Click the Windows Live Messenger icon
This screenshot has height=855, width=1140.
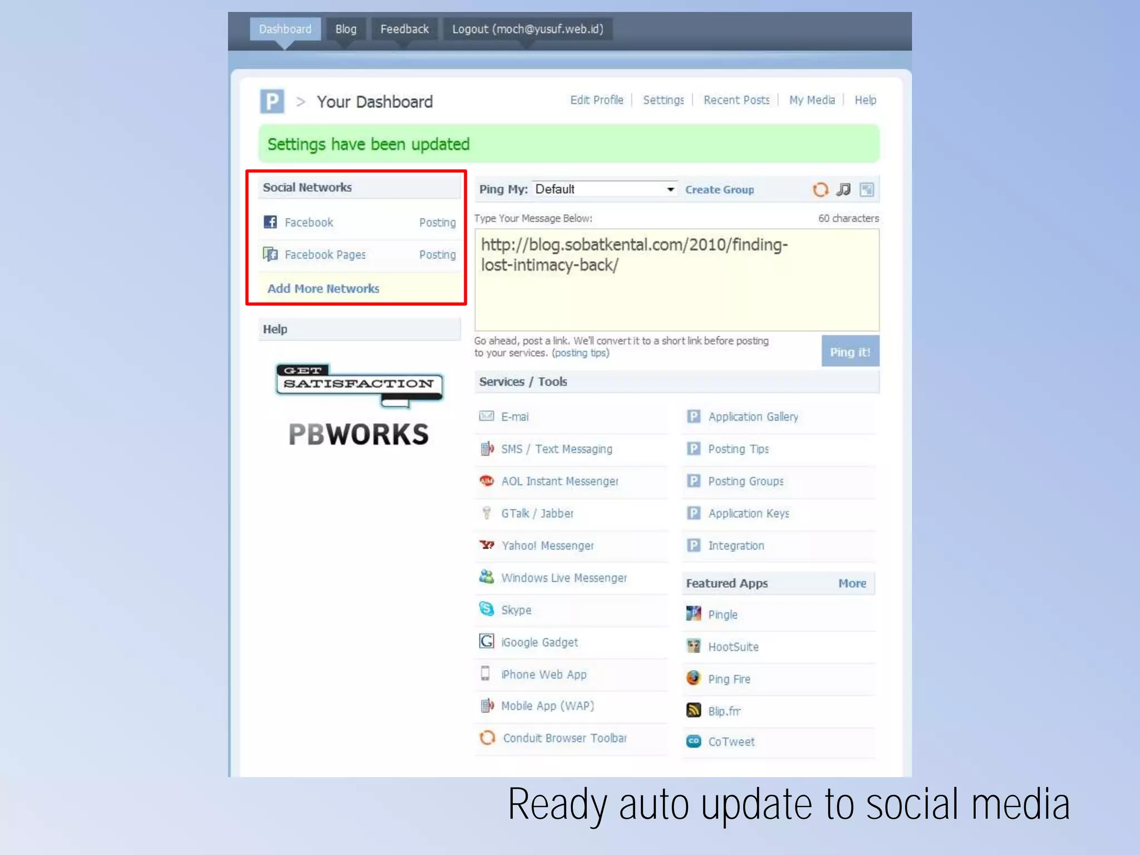pos(487,577)
